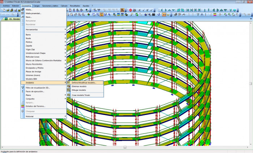Click the black horizontal lines icon

point(154,14)
